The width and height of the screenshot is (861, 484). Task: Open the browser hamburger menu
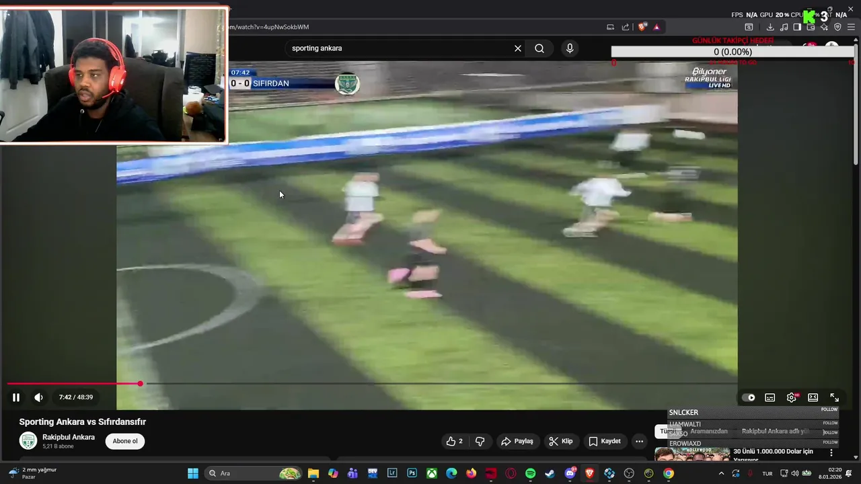point(851,27)
